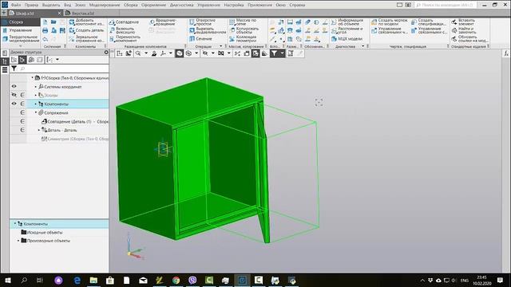This screenshot has height=287, width=511.
Task: Toggle hidden eye of Эскизы row
Action: point(14,95)
